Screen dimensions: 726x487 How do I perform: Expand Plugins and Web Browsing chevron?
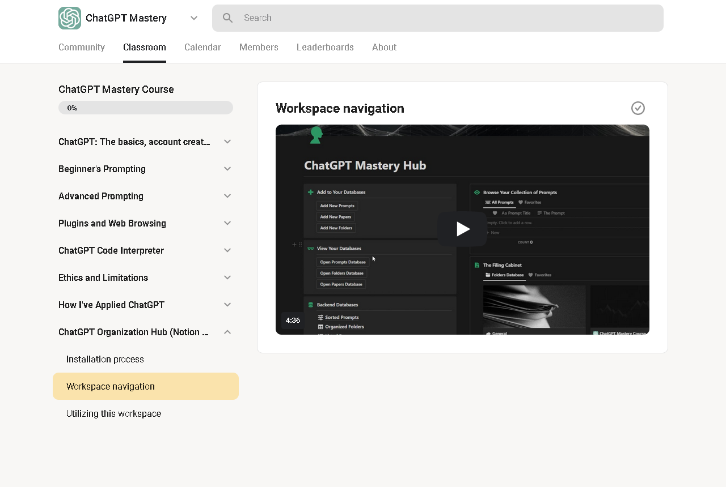point(227,223)
